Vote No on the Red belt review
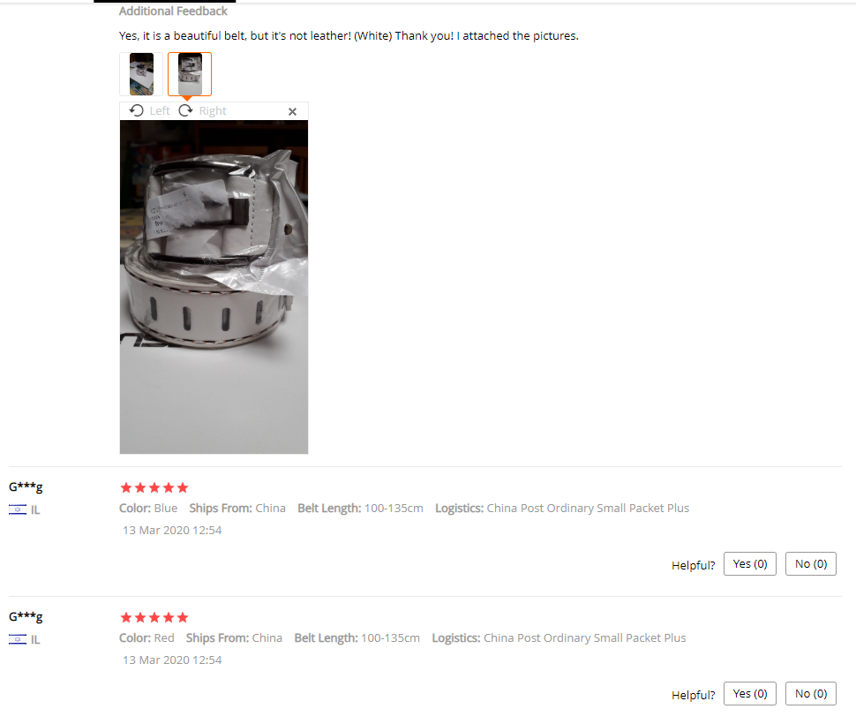 (x=810, y=694)
